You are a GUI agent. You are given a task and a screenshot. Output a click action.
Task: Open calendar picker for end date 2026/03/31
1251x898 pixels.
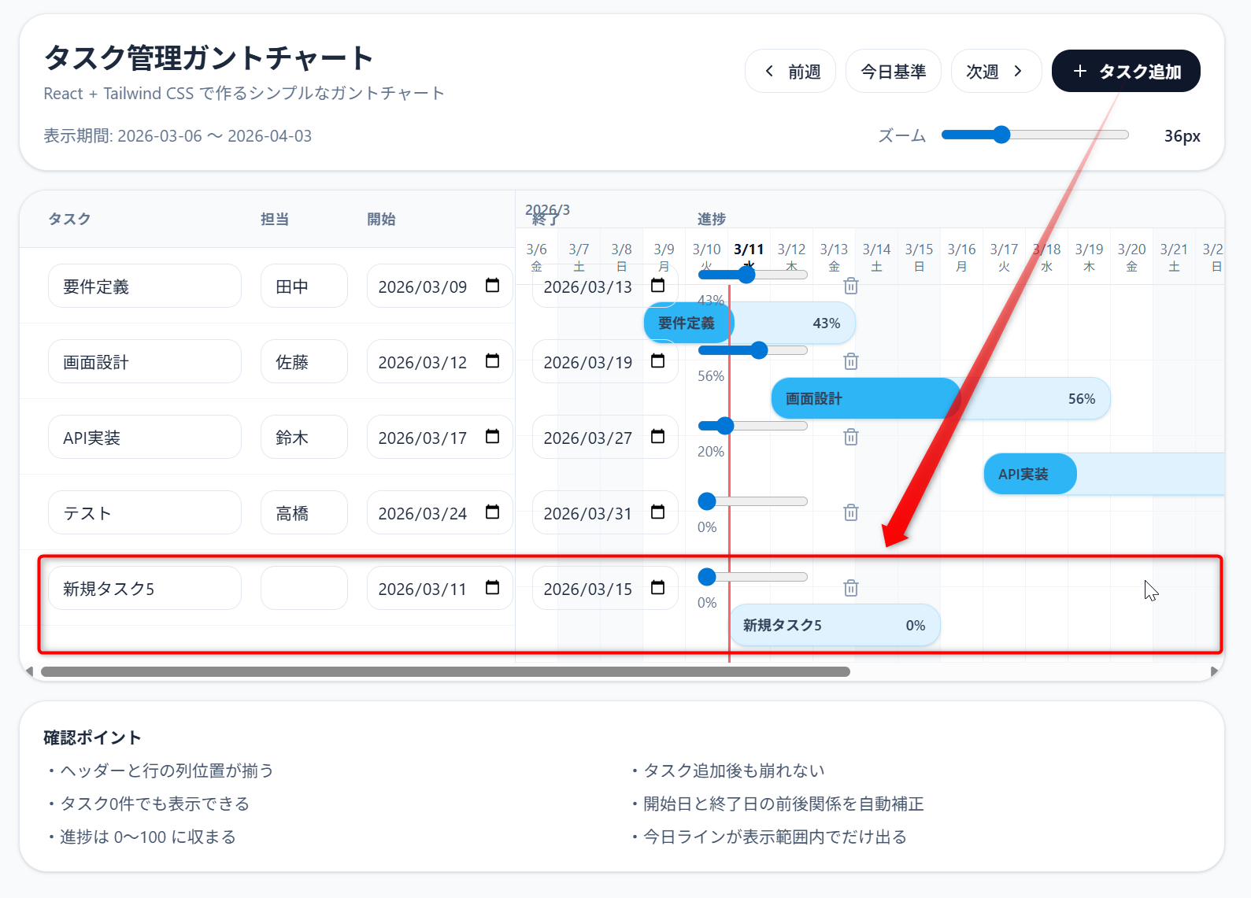(658, 512)
